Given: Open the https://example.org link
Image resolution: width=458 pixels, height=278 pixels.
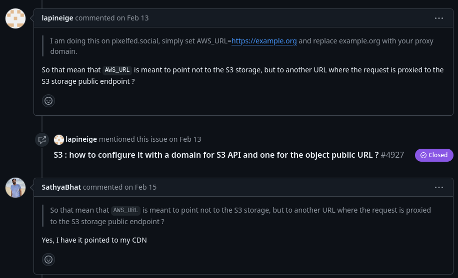Looking at the screenshot, I should point(264,41).
